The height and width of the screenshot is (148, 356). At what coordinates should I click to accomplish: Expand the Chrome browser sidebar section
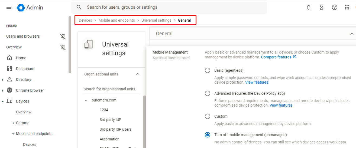(x=3, y=90)
